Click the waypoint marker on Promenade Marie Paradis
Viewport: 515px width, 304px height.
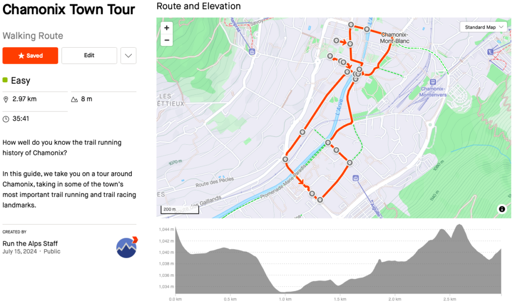[328, 143]
